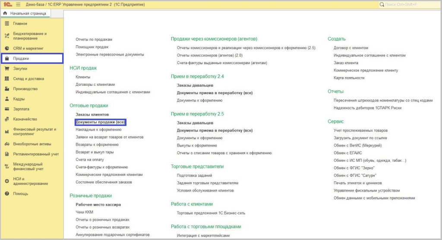Click the Казначейство sidebar icon
The height and width of the screenshot is (240, 442).
tap(7, 119)
